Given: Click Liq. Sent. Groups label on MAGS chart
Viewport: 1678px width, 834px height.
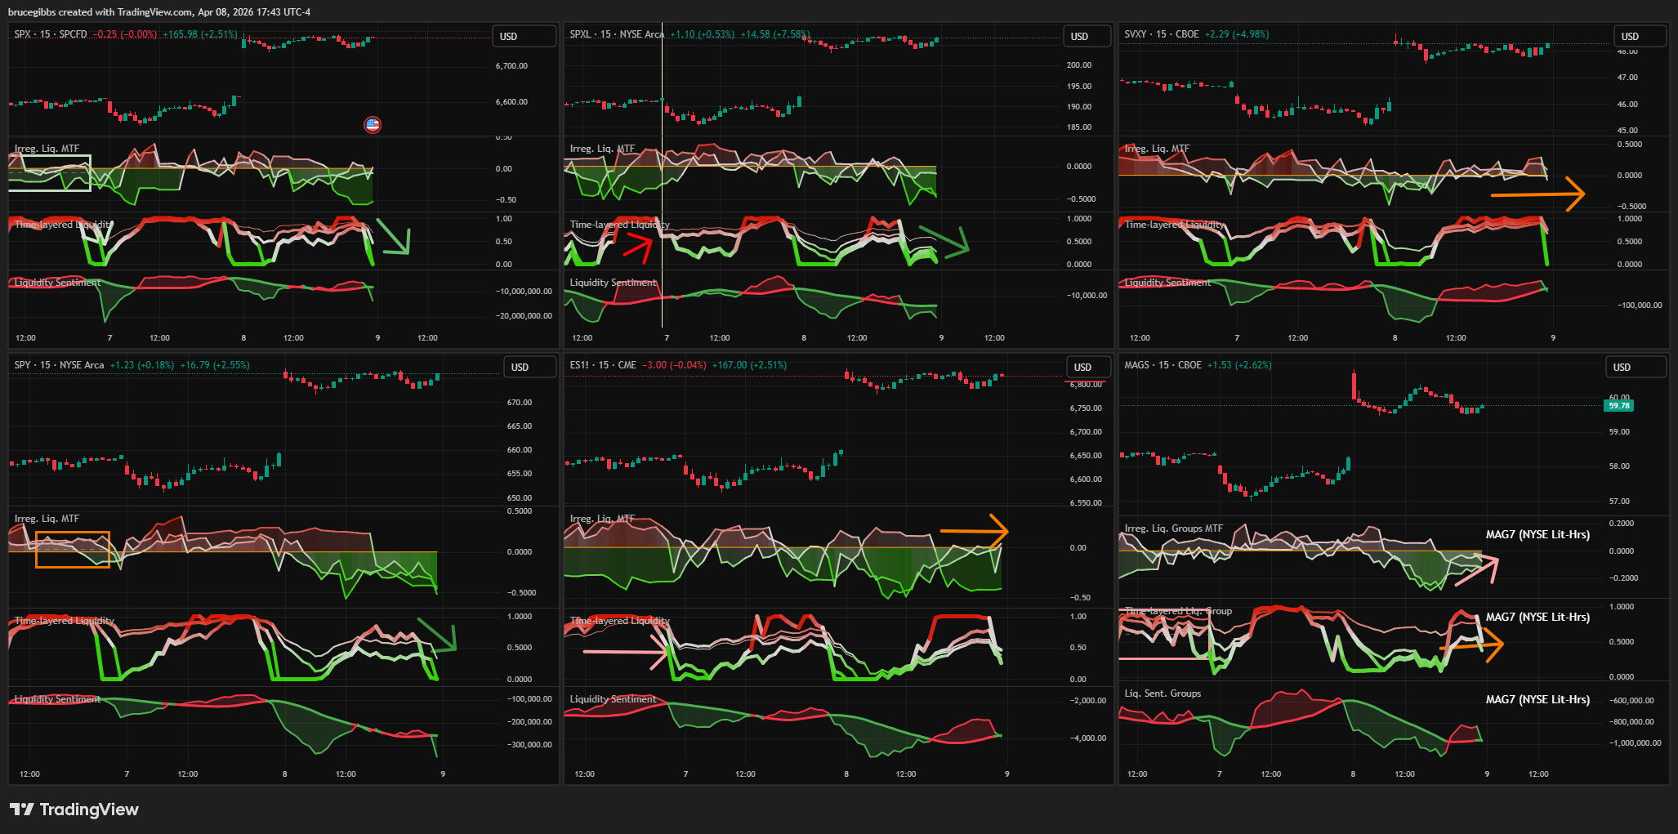Looking at the screenshot, I should click(1163, 694).
